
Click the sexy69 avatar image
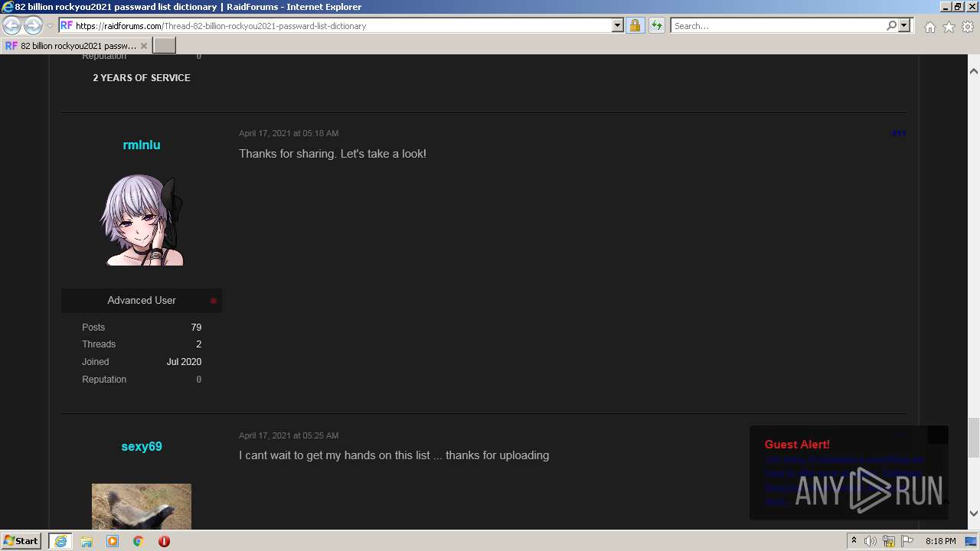point(142,507)
